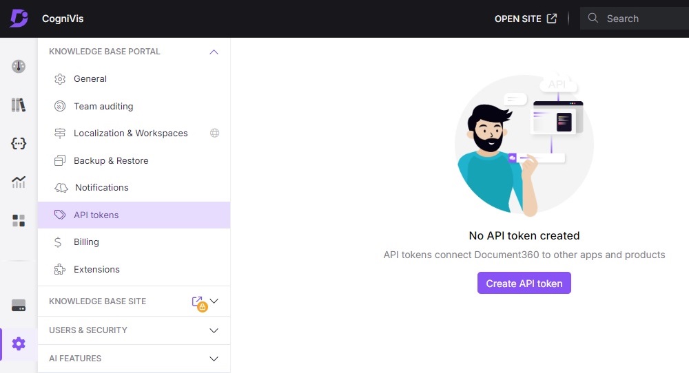Click the Settings gear icon in sidebar
This screenshot has height=373, width=689.
click(19, 343)
